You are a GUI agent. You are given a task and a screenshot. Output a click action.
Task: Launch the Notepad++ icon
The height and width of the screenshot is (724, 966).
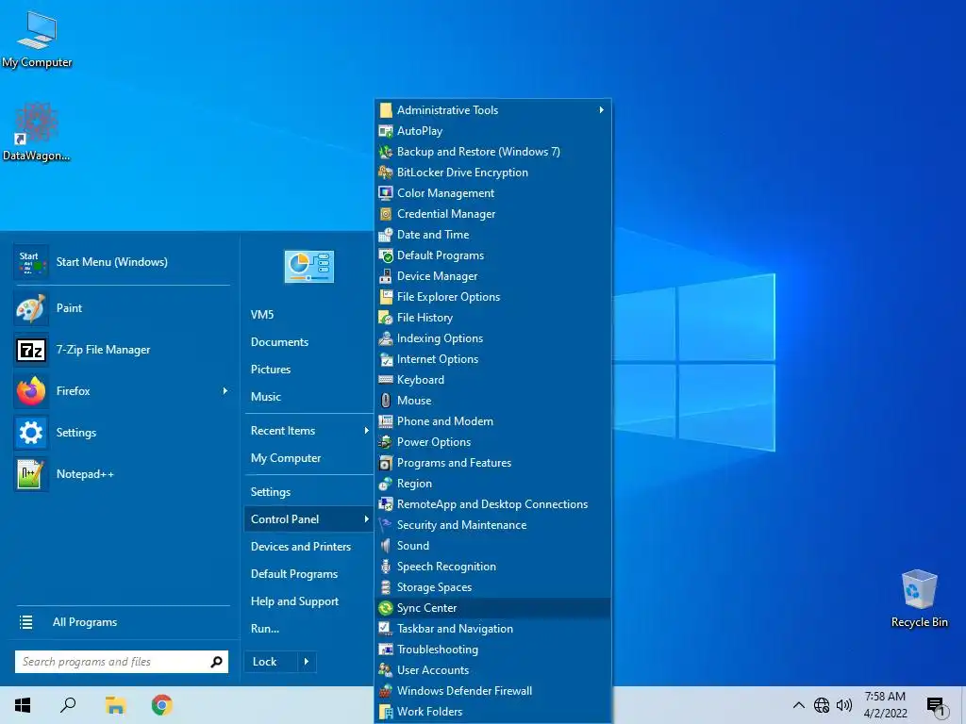click(31, 474)
